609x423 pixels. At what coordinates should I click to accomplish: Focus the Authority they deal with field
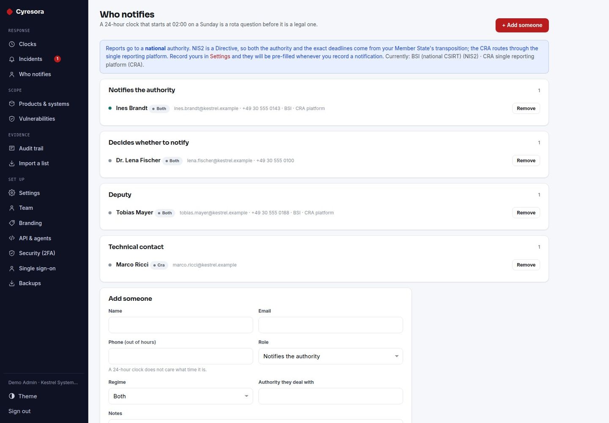coord(331,396)
